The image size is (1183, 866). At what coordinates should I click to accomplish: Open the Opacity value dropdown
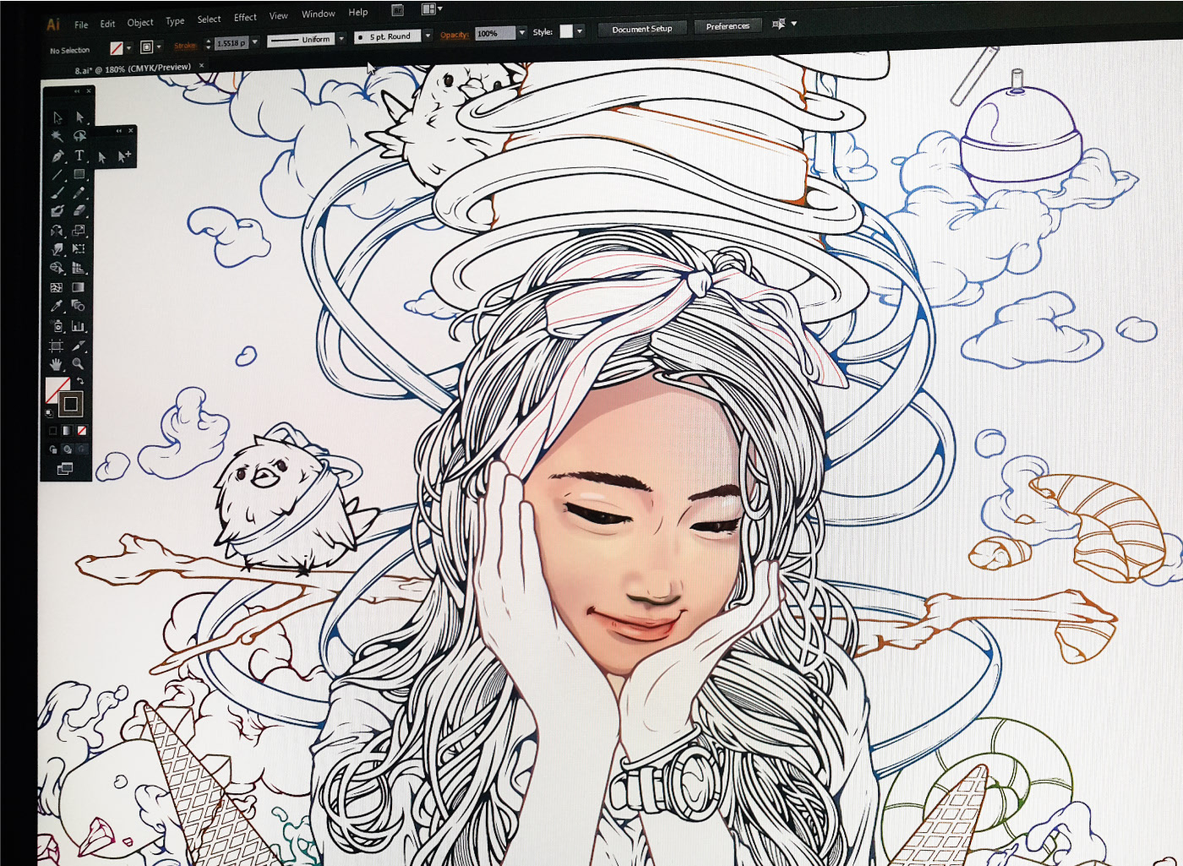pos(521,32)
